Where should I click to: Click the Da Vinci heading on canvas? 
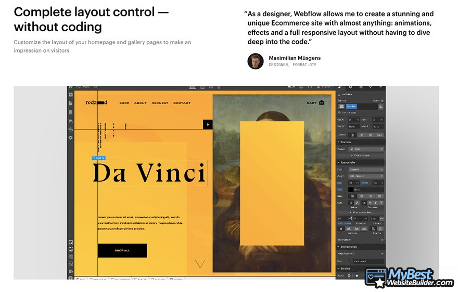point(149,173)
